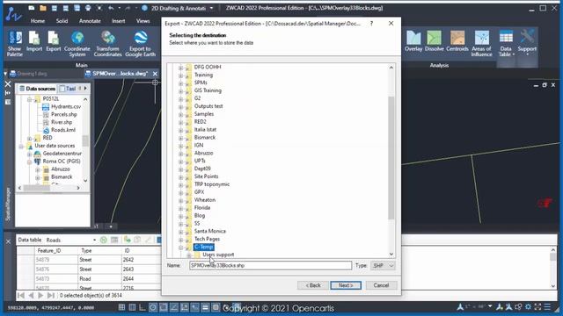The height and width of the screenshot is (316, 563).
Task: Open the Support ribbon menu
Action: pos(527,43)
